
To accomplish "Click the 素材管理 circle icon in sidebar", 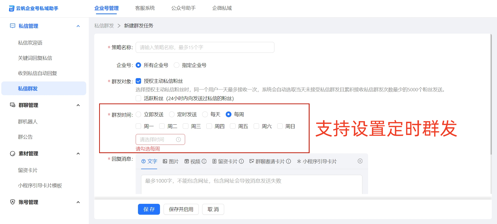I will pos(12,154).
